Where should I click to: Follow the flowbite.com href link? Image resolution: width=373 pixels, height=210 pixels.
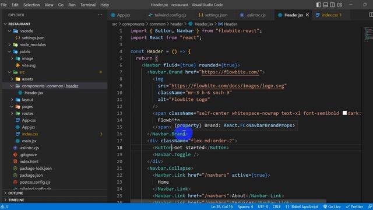[x=231, y=72]
